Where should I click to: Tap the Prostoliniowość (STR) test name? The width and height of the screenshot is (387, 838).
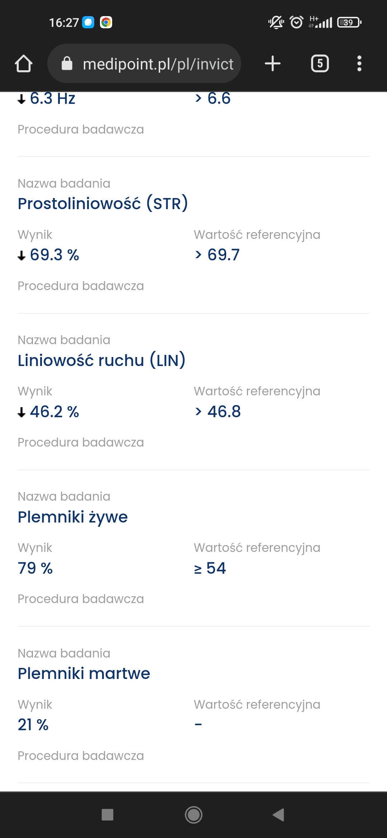pyautogui.click(x=103, y=203)
